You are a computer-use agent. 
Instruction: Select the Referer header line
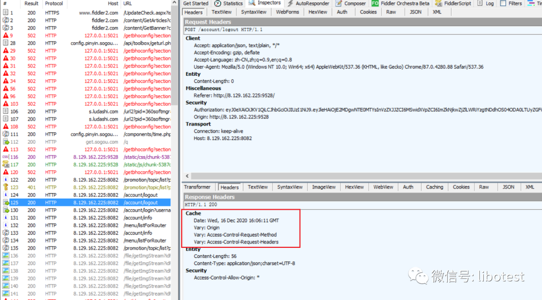click(x=234, y=95)
